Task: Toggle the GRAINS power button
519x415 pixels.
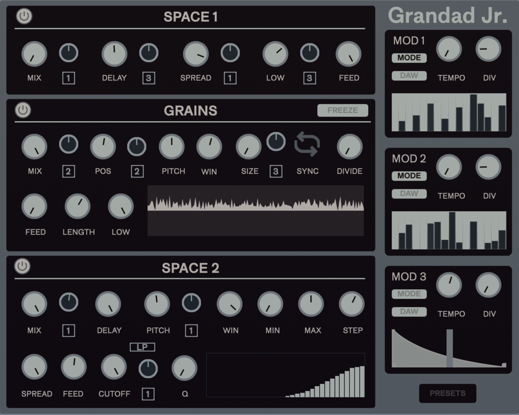Action: tap(23, 110)
